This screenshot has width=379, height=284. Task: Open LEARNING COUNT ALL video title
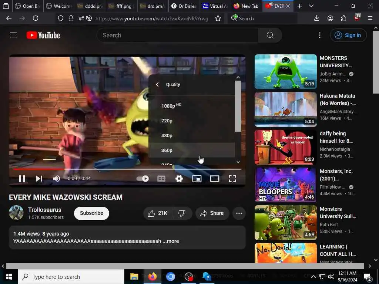tap(338, 250)
